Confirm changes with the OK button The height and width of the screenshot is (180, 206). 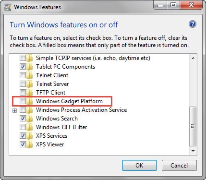pyautogui.click(x=139, y=166)
